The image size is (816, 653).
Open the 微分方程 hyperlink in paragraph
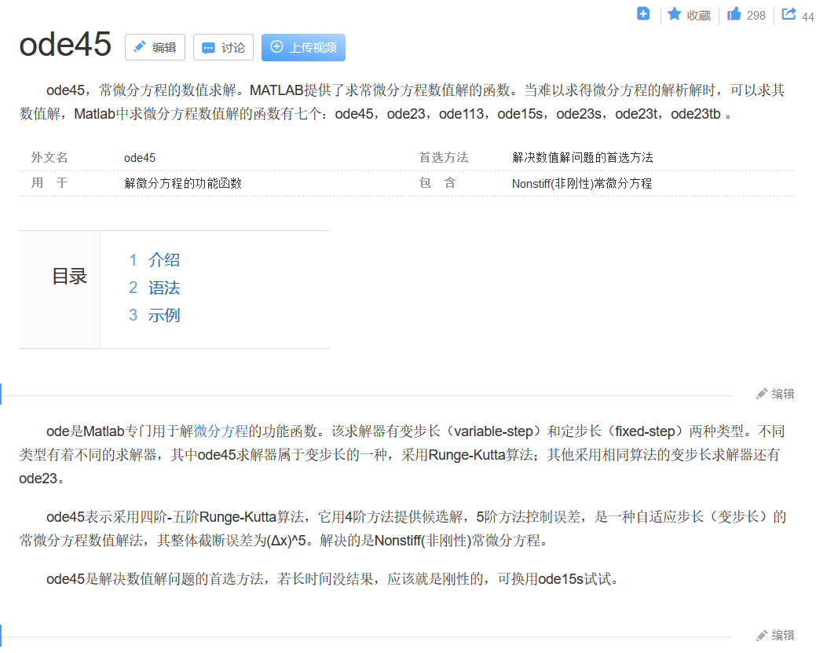[x=221, y=431]
